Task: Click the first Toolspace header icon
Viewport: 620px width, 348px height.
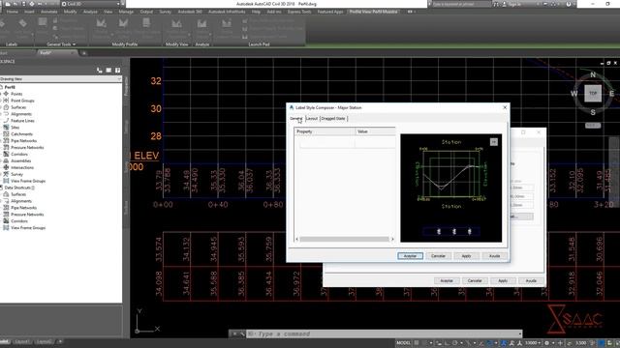Action: (x=99, y=71)
